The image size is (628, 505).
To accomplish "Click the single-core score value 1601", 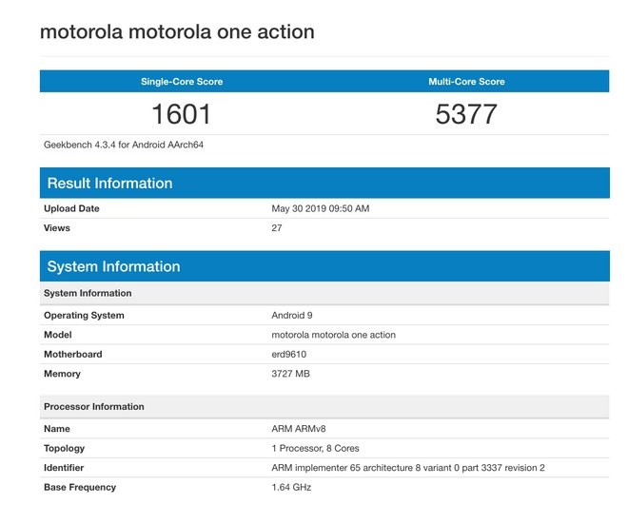I will [x=181, y=114].
